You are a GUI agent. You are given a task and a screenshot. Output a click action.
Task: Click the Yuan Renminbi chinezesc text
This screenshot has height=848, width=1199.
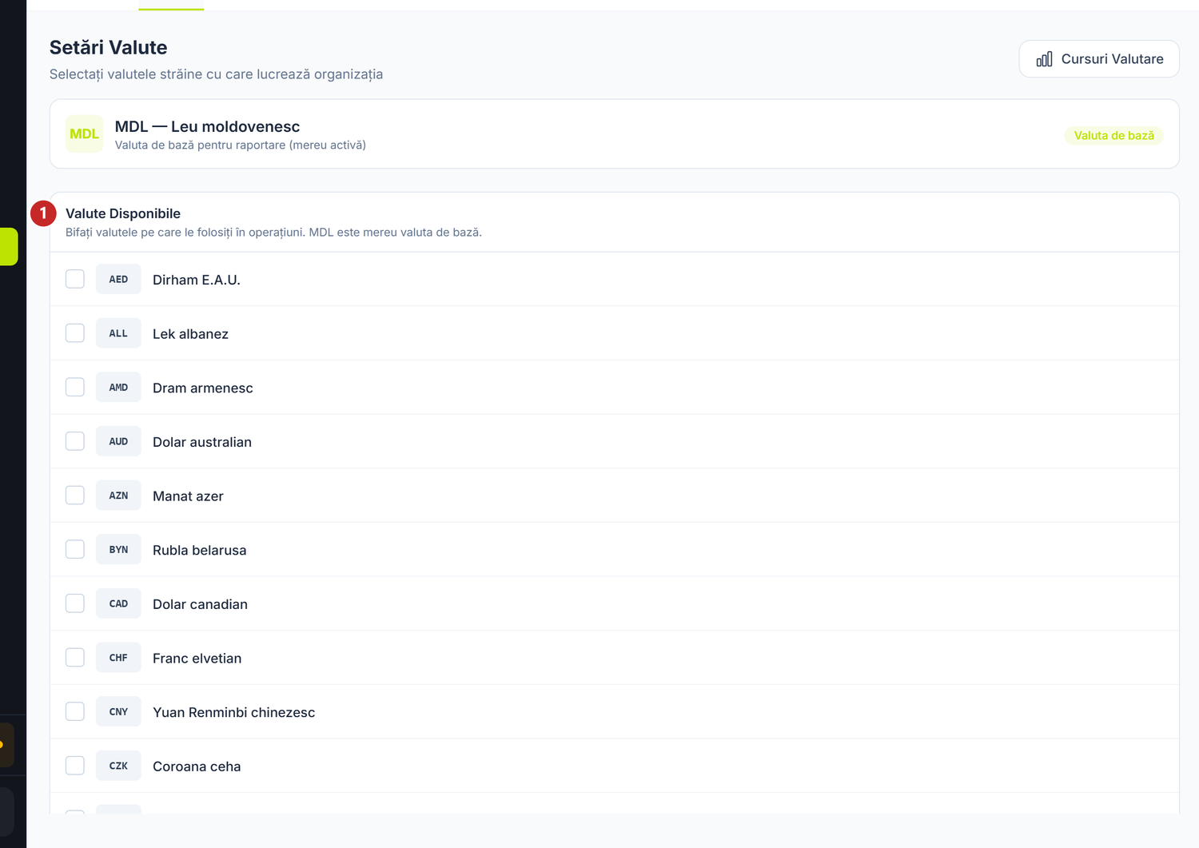(234, 712)
